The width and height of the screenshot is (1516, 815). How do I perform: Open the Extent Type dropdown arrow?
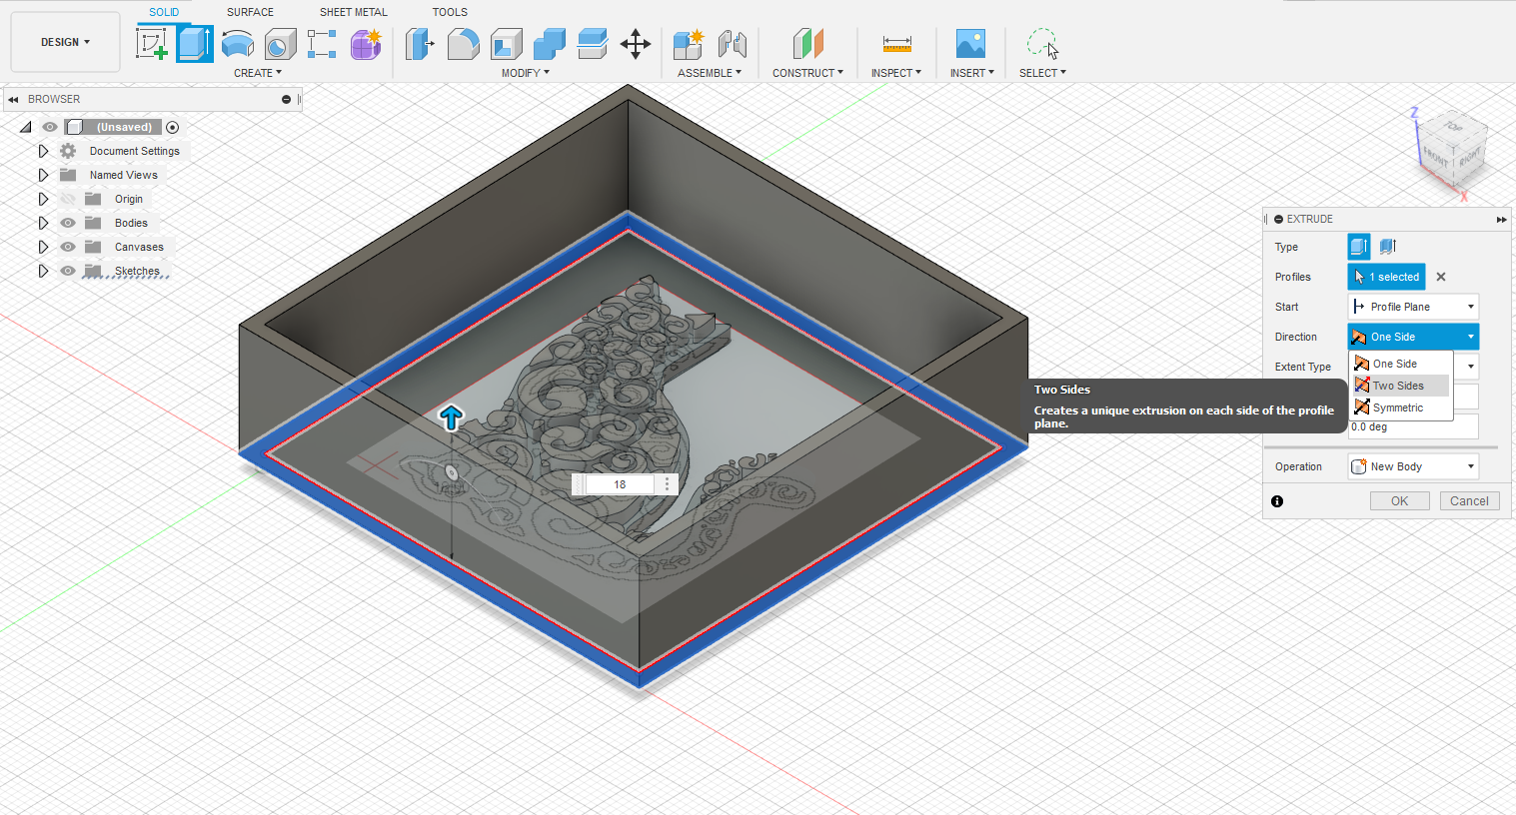point(1470,367)
